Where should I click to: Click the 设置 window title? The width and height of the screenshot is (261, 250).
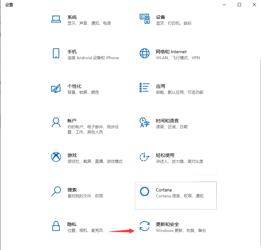[9, 5]
